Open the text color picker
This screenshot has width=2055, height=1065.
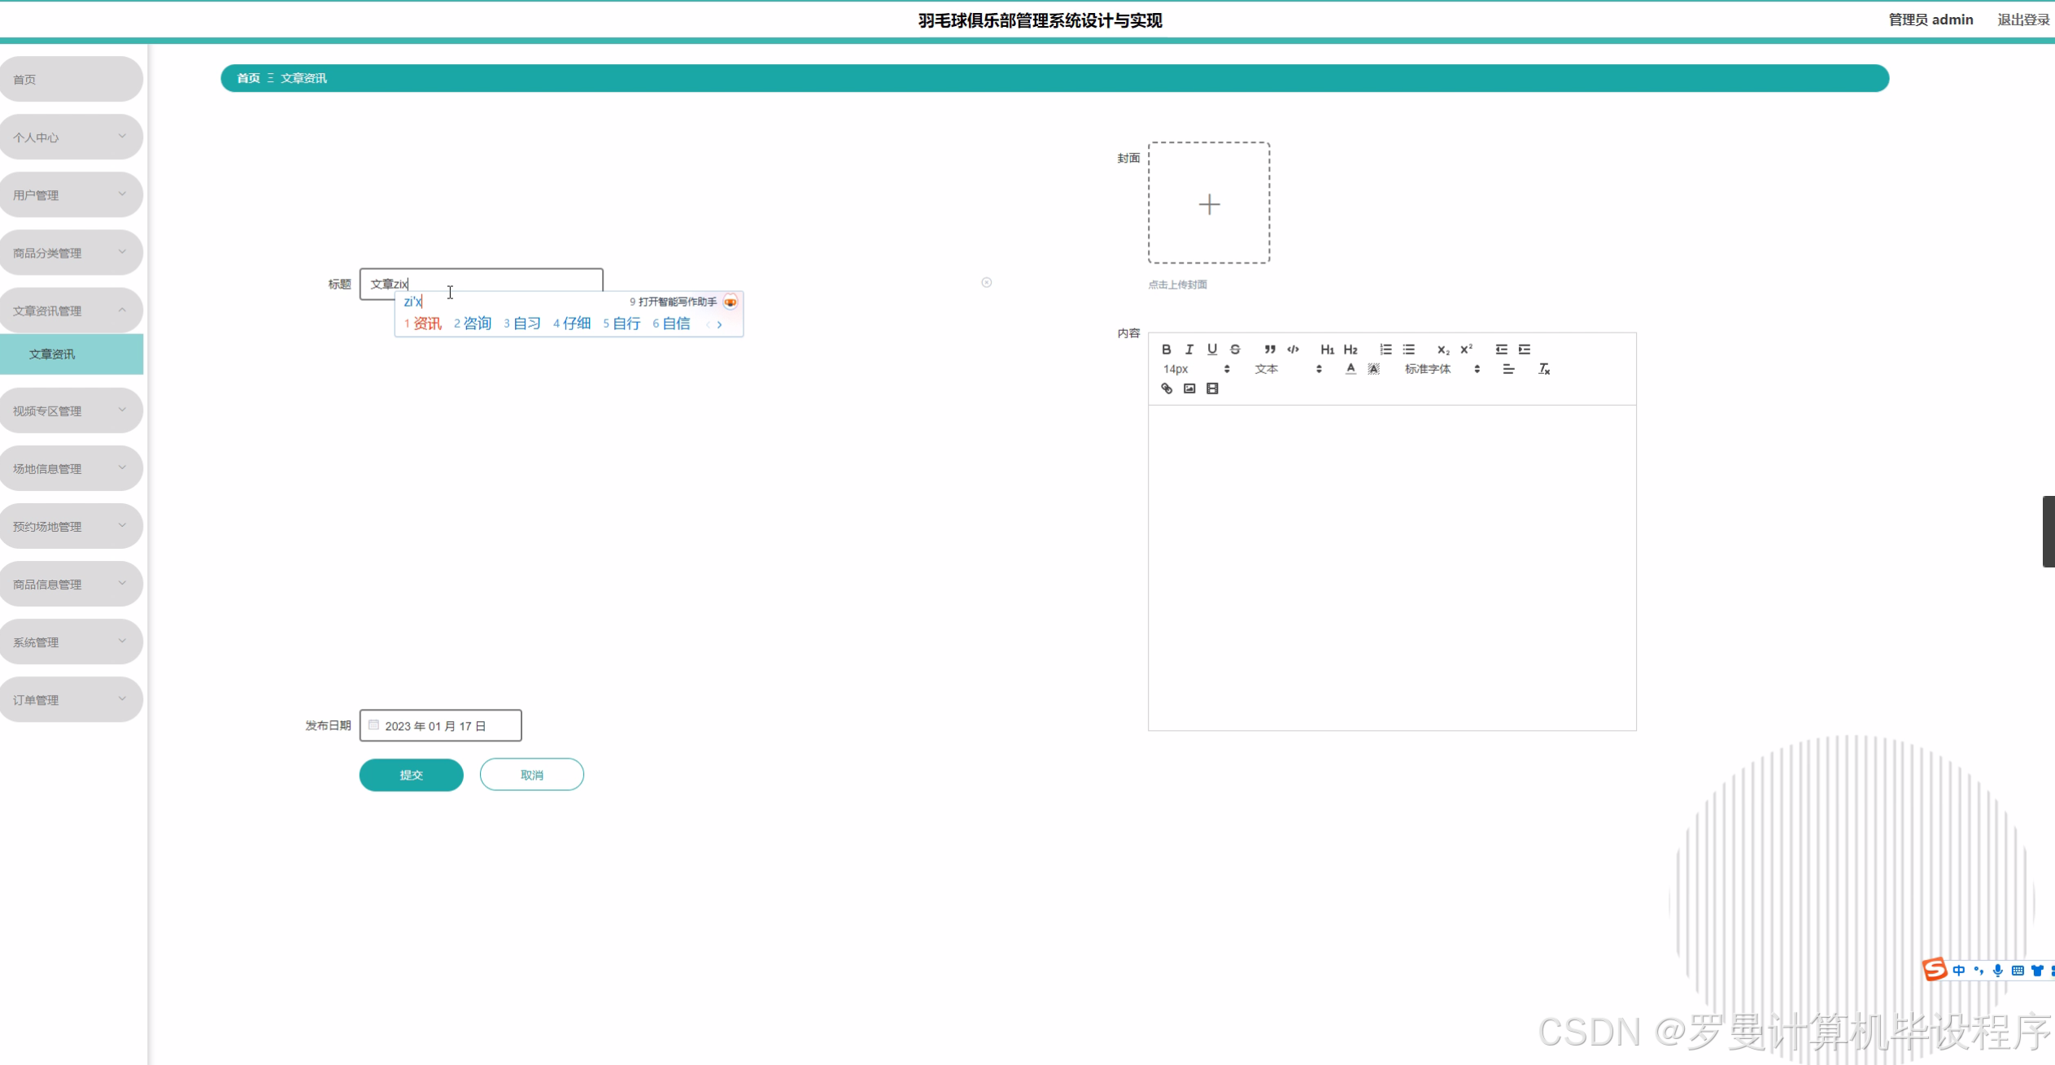(x=1350, y=369)
